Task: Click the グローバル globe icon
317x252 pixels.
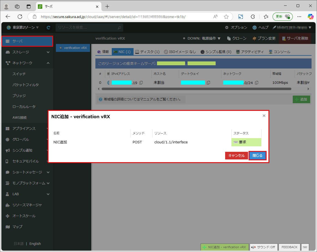Action: pyautogui.click(x=7, y=139)
